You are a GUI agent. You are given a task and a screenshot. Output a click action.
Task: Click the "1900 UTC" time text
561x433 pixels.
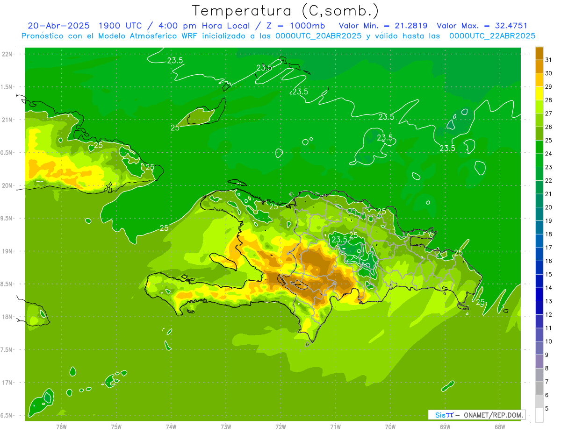[x=121, y=26]
